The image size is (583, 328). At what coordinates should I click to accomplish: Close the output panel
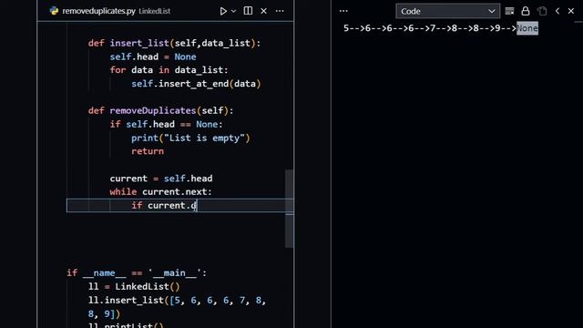[571, 11]
